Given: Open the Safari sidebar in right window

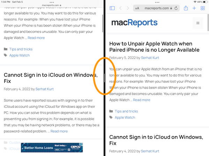Looking at the screenshot, I should (x=112, y=8).
